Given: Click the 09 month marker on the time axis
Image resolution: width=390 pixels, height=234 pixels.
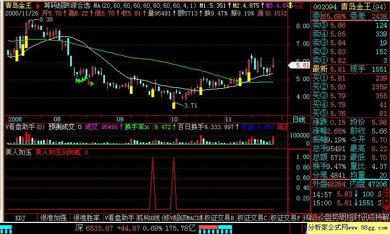Looking at the screenshot, I should [x=120, y=119].
